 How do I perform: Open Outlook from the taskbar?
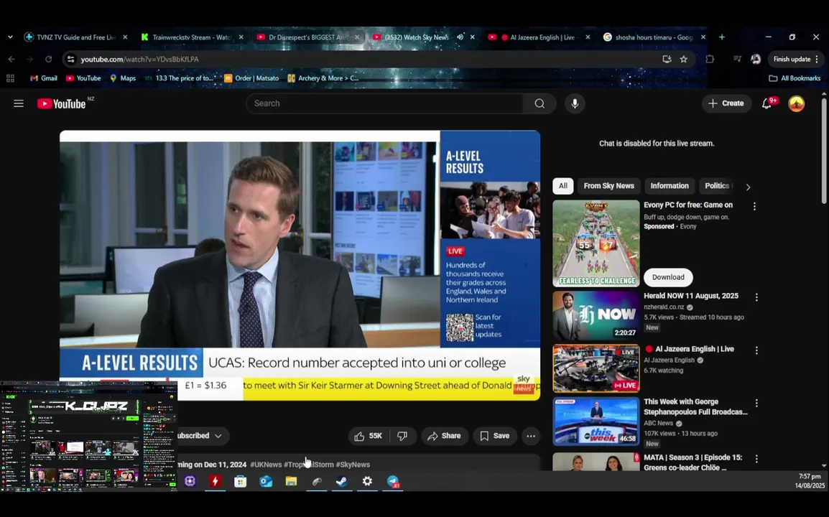[266, 482]
